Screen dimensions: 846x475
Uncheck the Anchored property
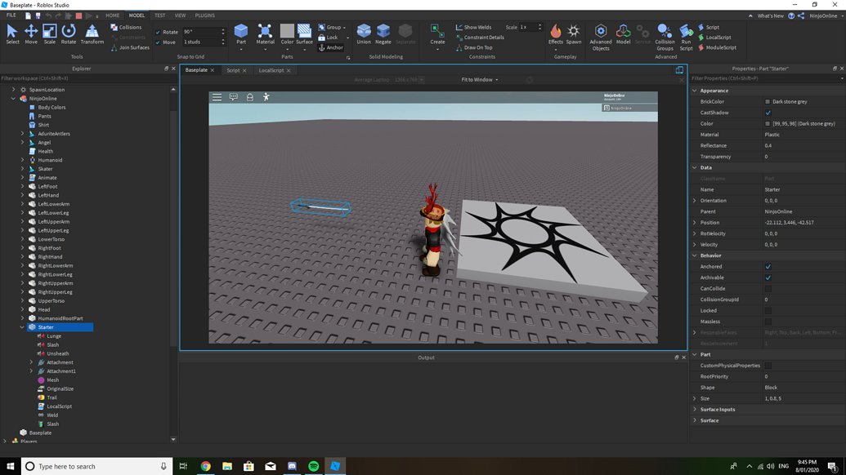click(768, 267)
